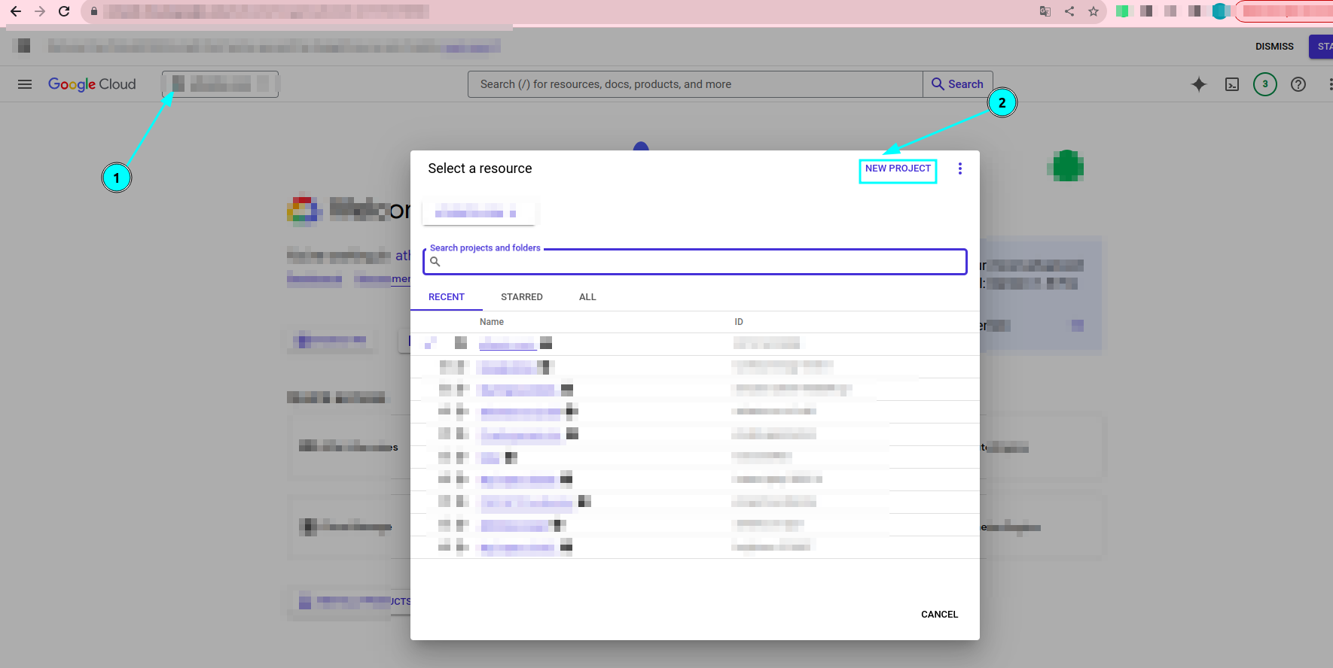Open the project selector dropdown in header

click(220, 84)
